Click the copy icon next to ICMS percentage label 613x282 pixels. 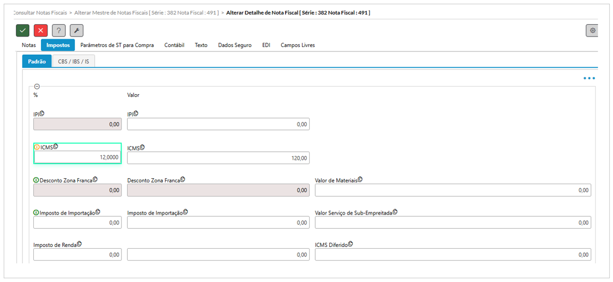click(x=56, y=146)
